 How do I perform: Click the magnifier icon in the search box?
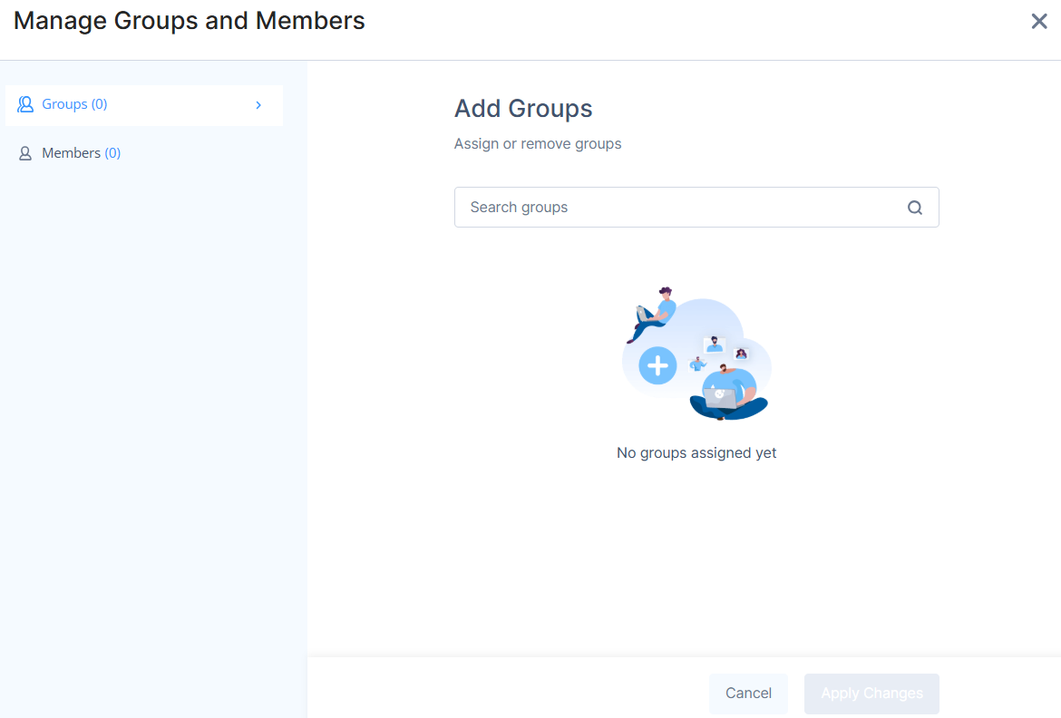(915, 208)
